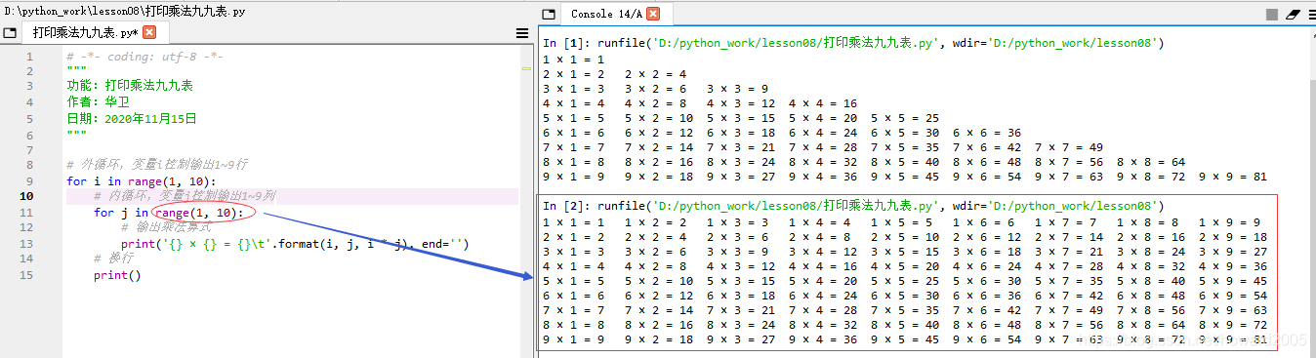Click the '# 换行' comment line
The width and height of the screenshot is (1316, 358).
[x=113, y=259]
